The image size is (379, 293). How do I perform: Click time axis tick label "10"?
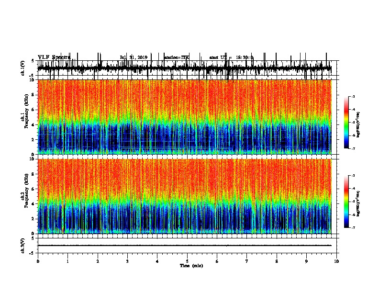click(x=336, y=261)
